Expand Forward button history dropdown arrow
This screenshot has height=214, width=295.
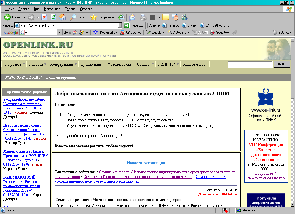coord(38,18)
